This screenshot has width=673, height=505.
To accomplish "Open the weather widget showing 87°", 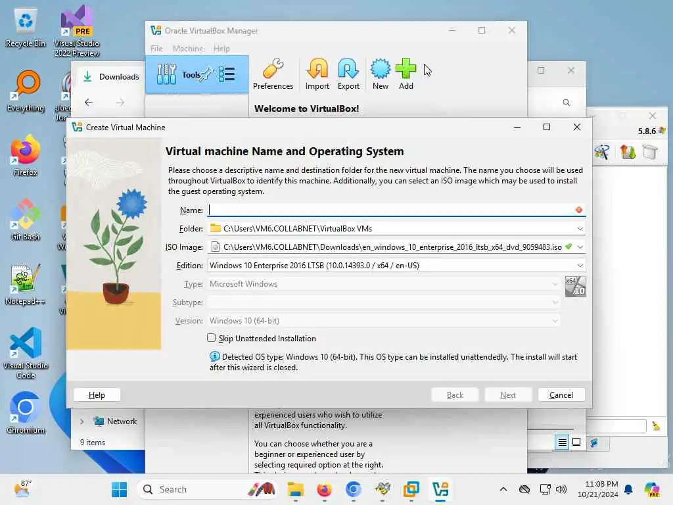I will 22,489.
